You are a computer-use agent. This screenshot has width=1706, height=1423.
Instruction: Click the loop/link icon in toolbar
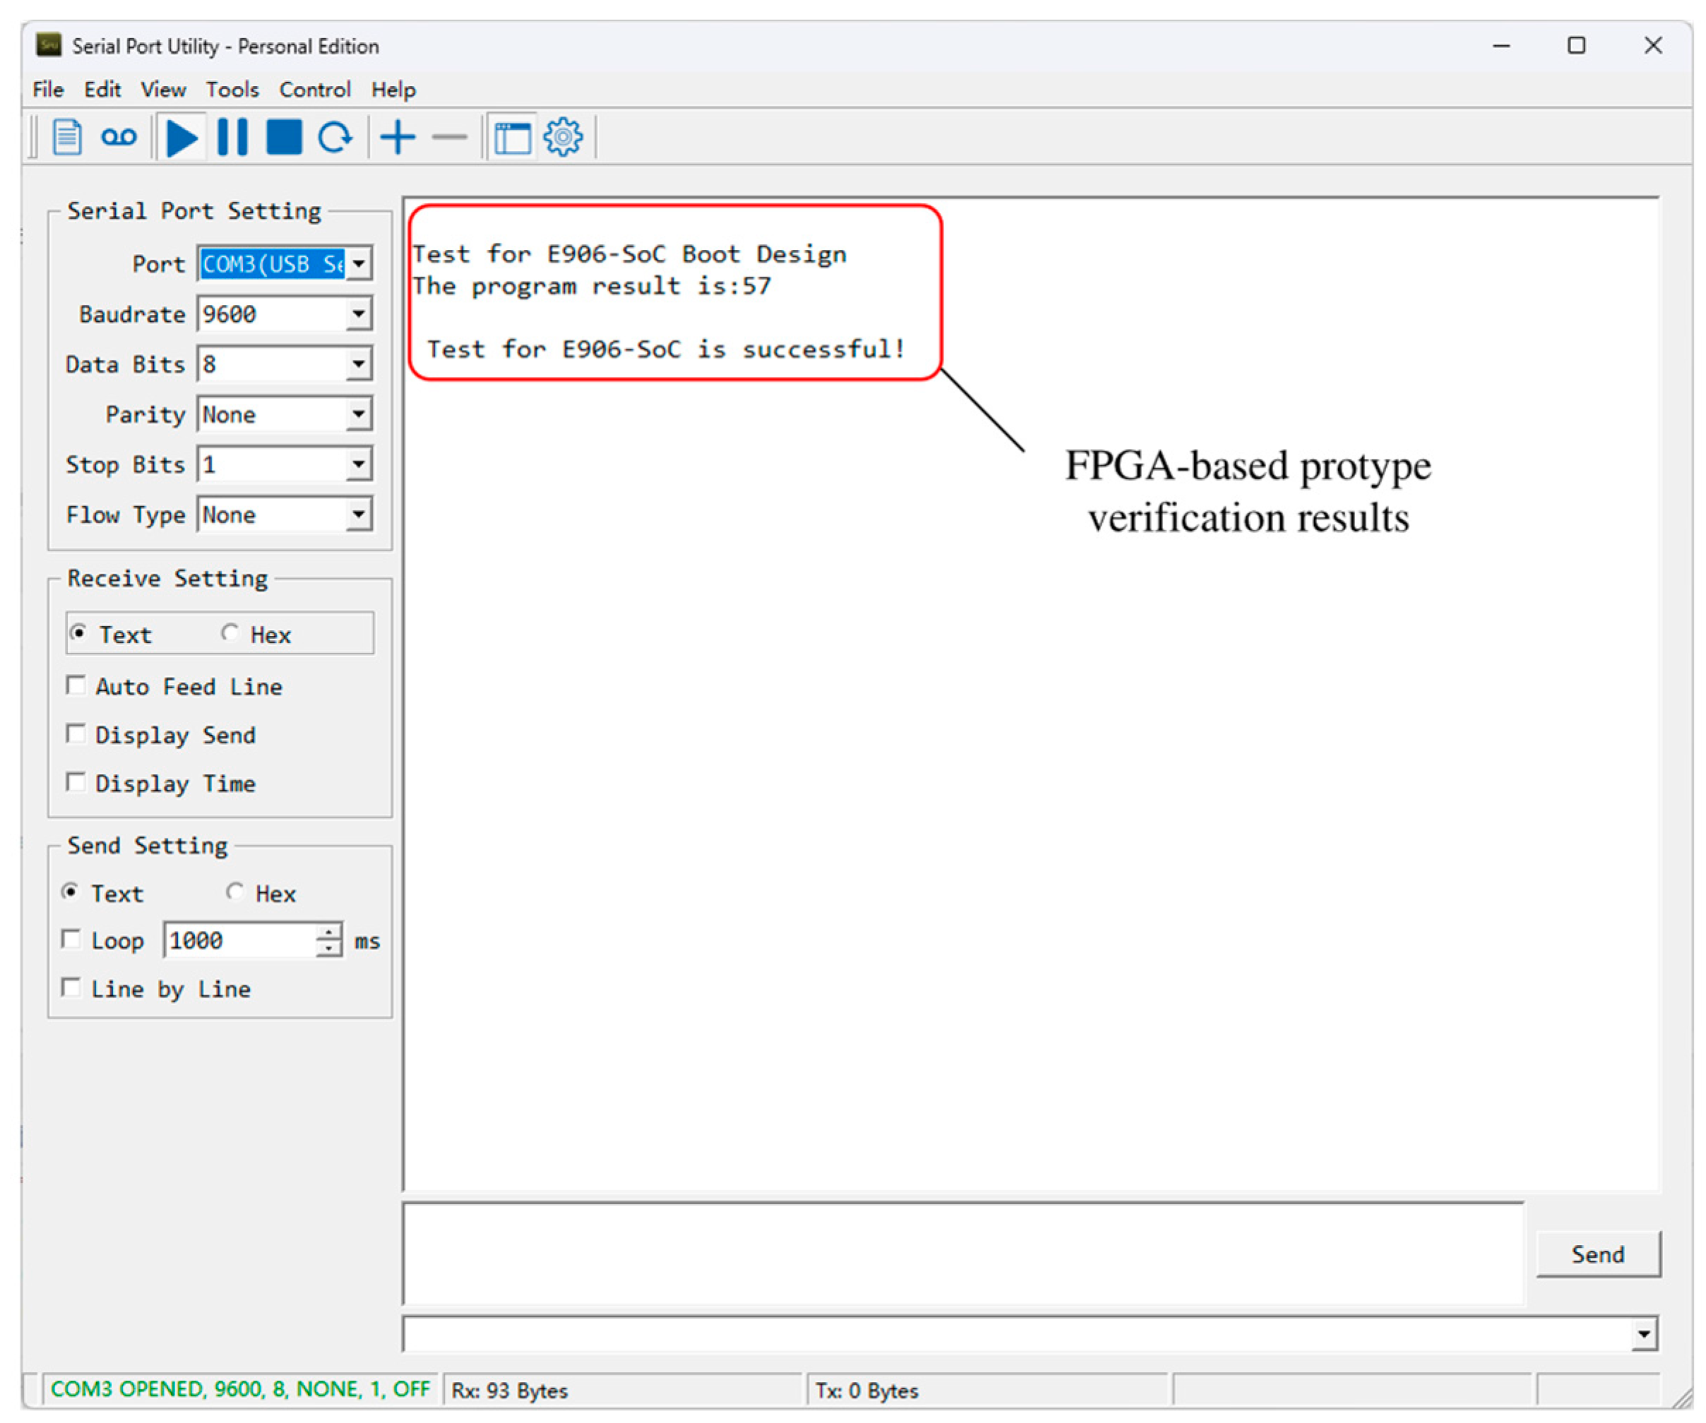(119, 137)
